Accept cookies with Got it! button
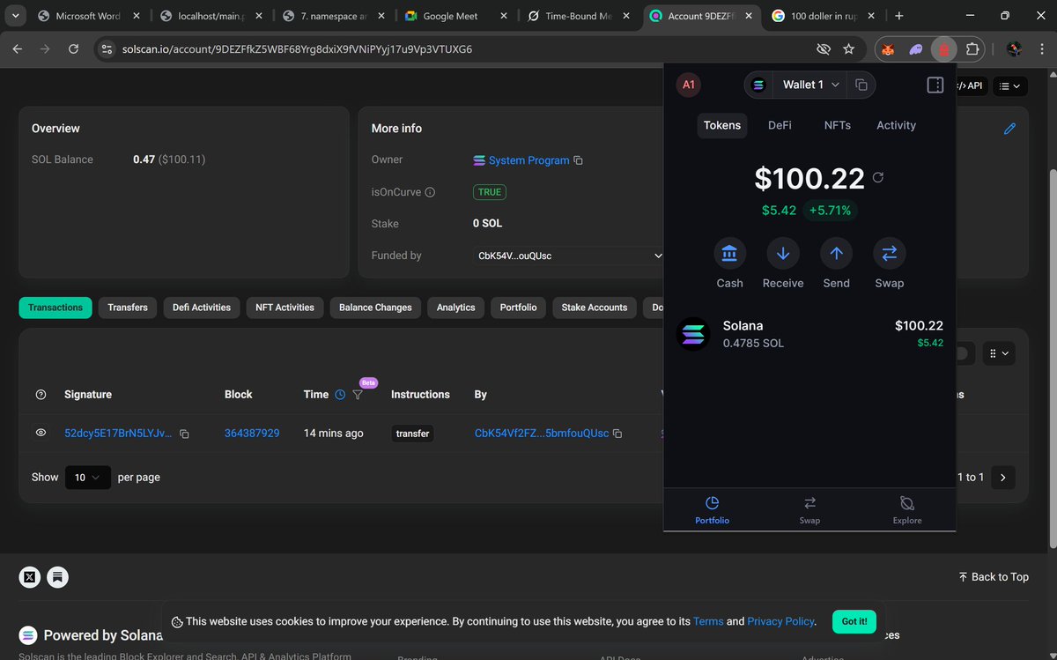The height and width of the screenshot is (660, 1057). [854, 621]
